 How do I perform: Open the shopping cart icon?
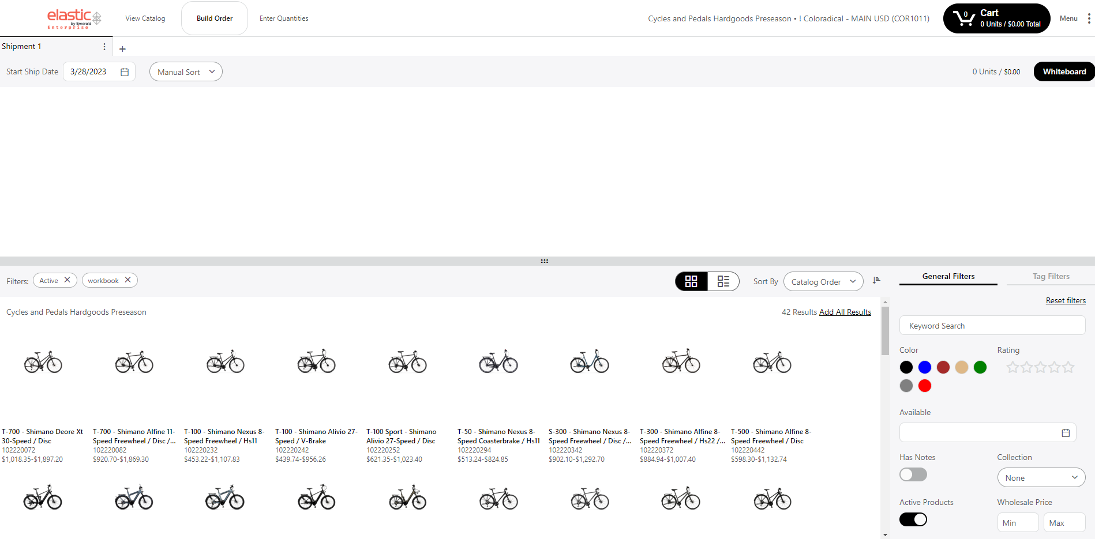[963, 18]
